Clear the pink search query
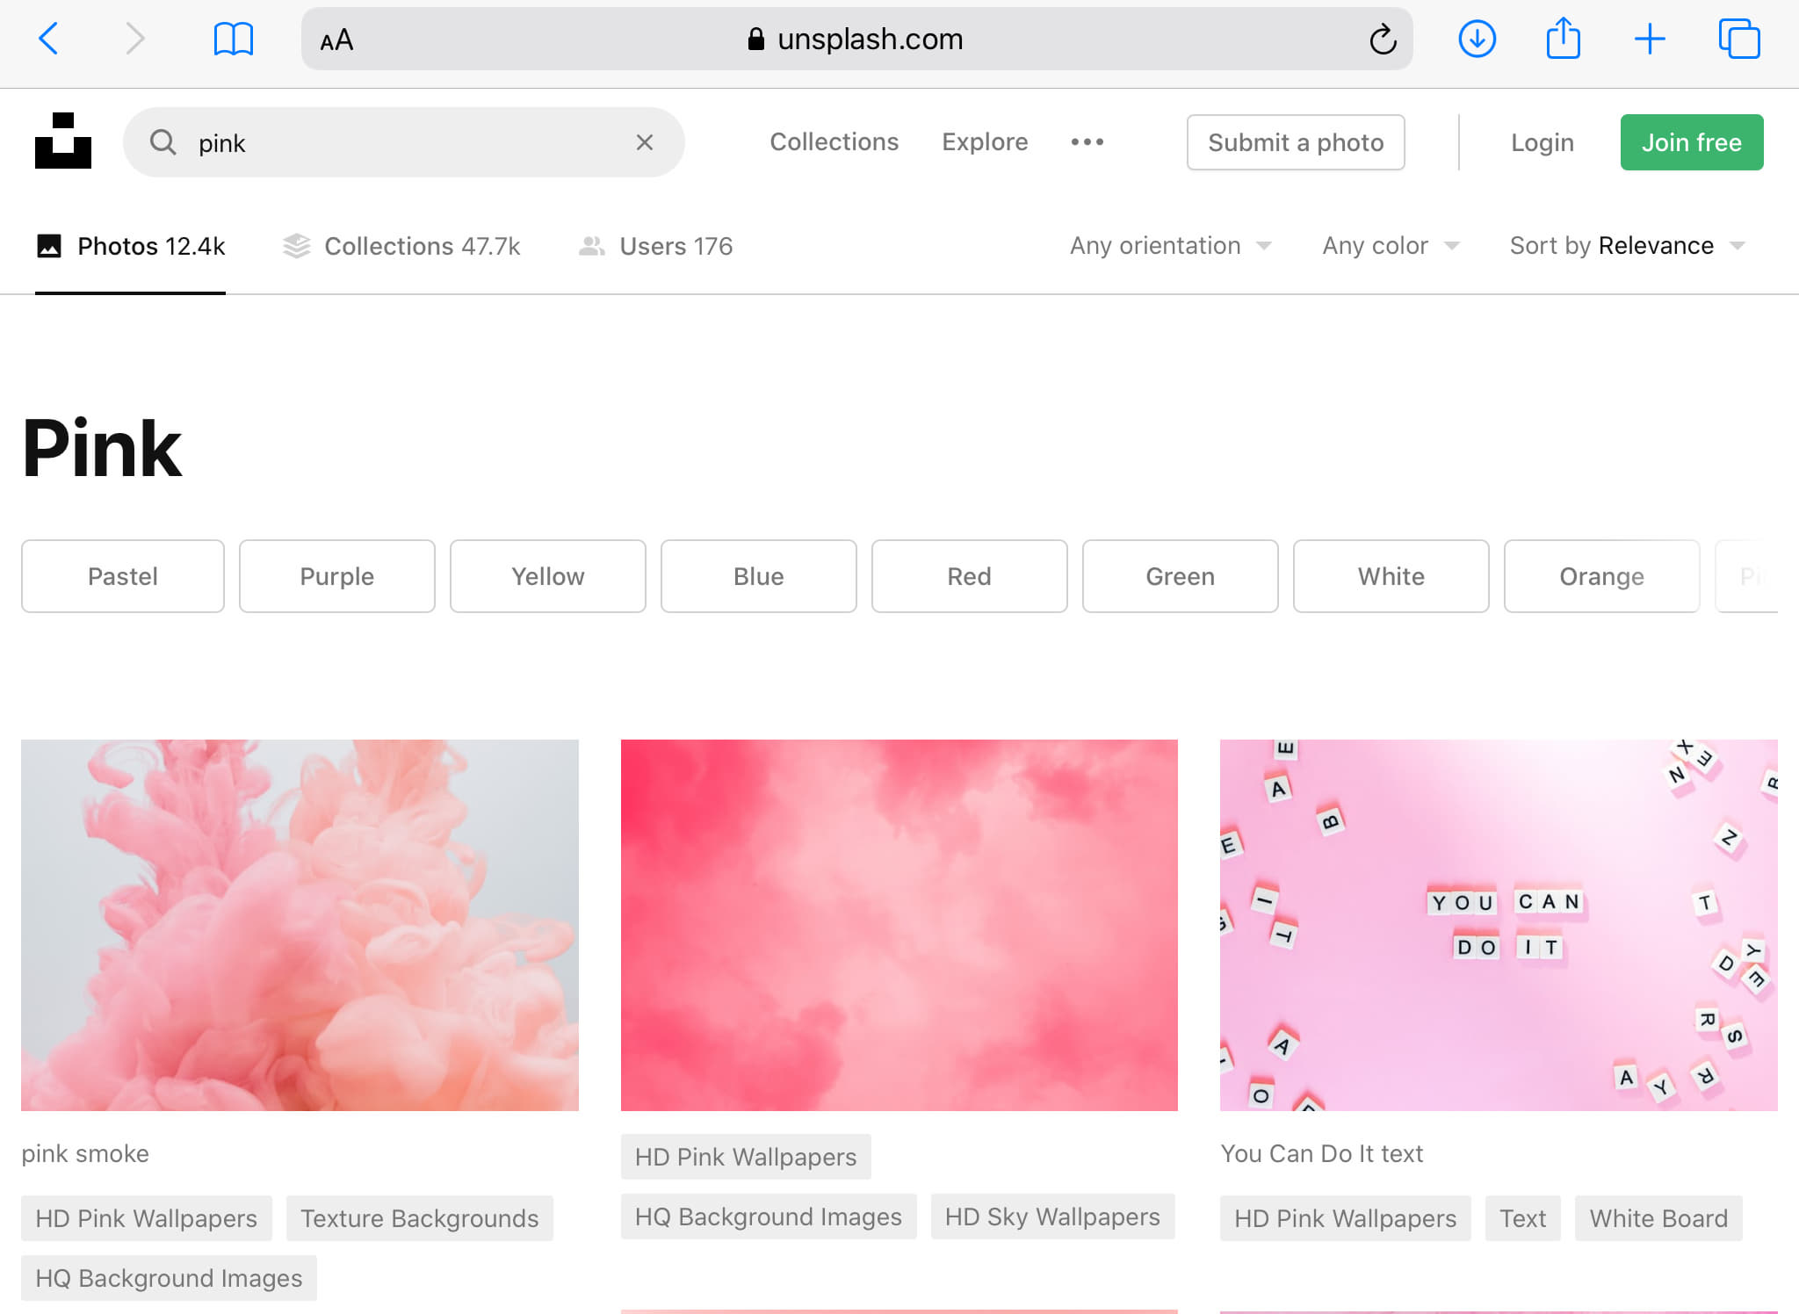This screenshot has width=1799, height=1314. tap(644, 142)
